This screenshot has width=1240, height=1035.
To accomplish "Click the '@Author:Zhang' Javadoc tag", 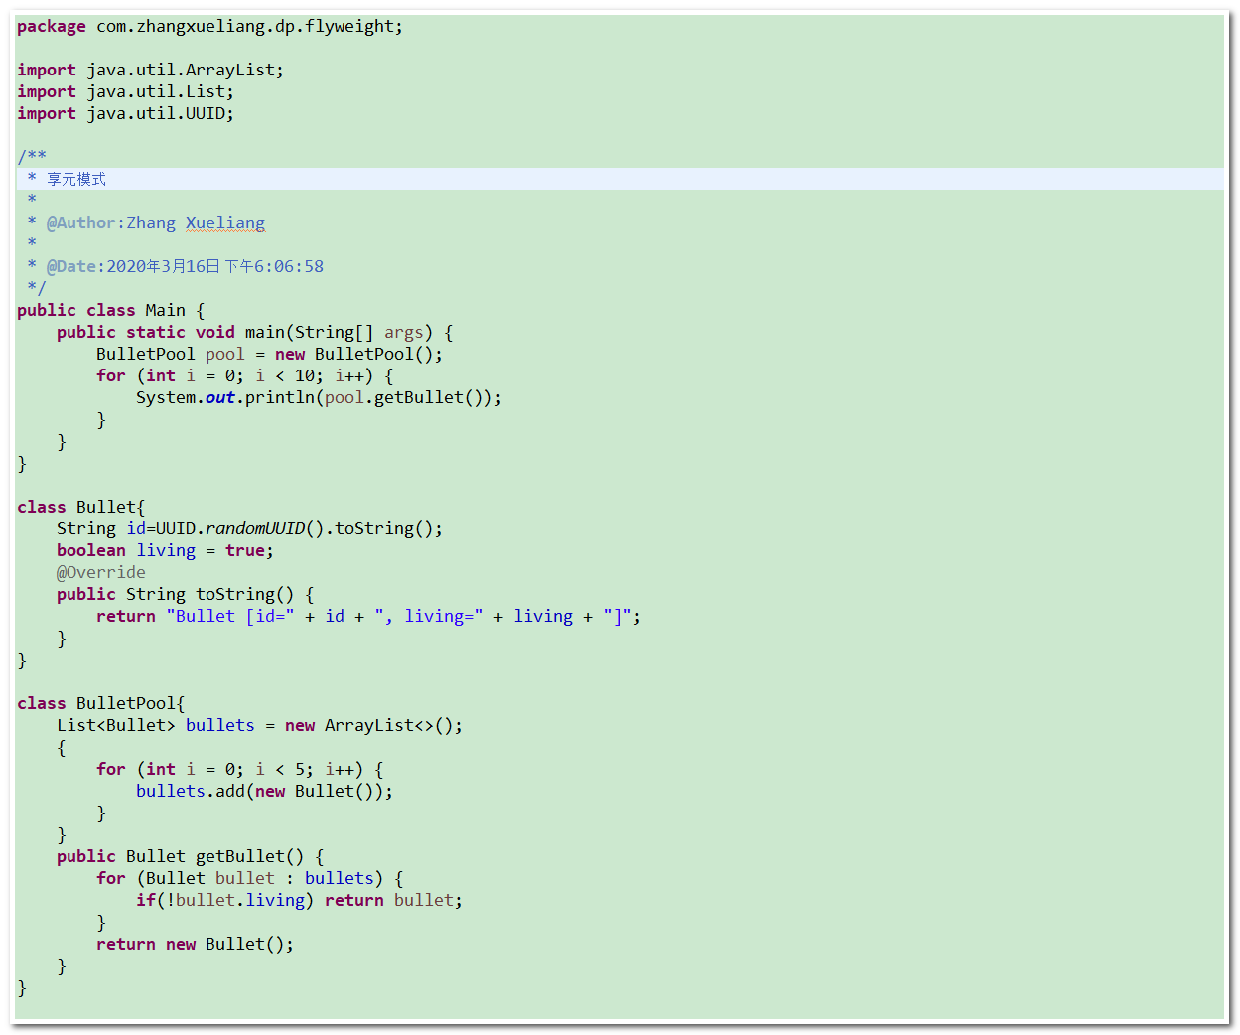I will pos(111,223).
